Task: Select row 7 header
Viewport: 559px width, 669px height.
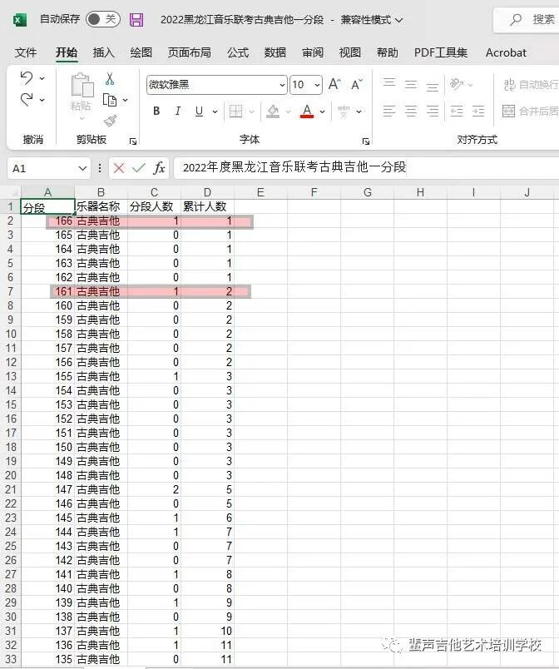Action: coord(10,291)
